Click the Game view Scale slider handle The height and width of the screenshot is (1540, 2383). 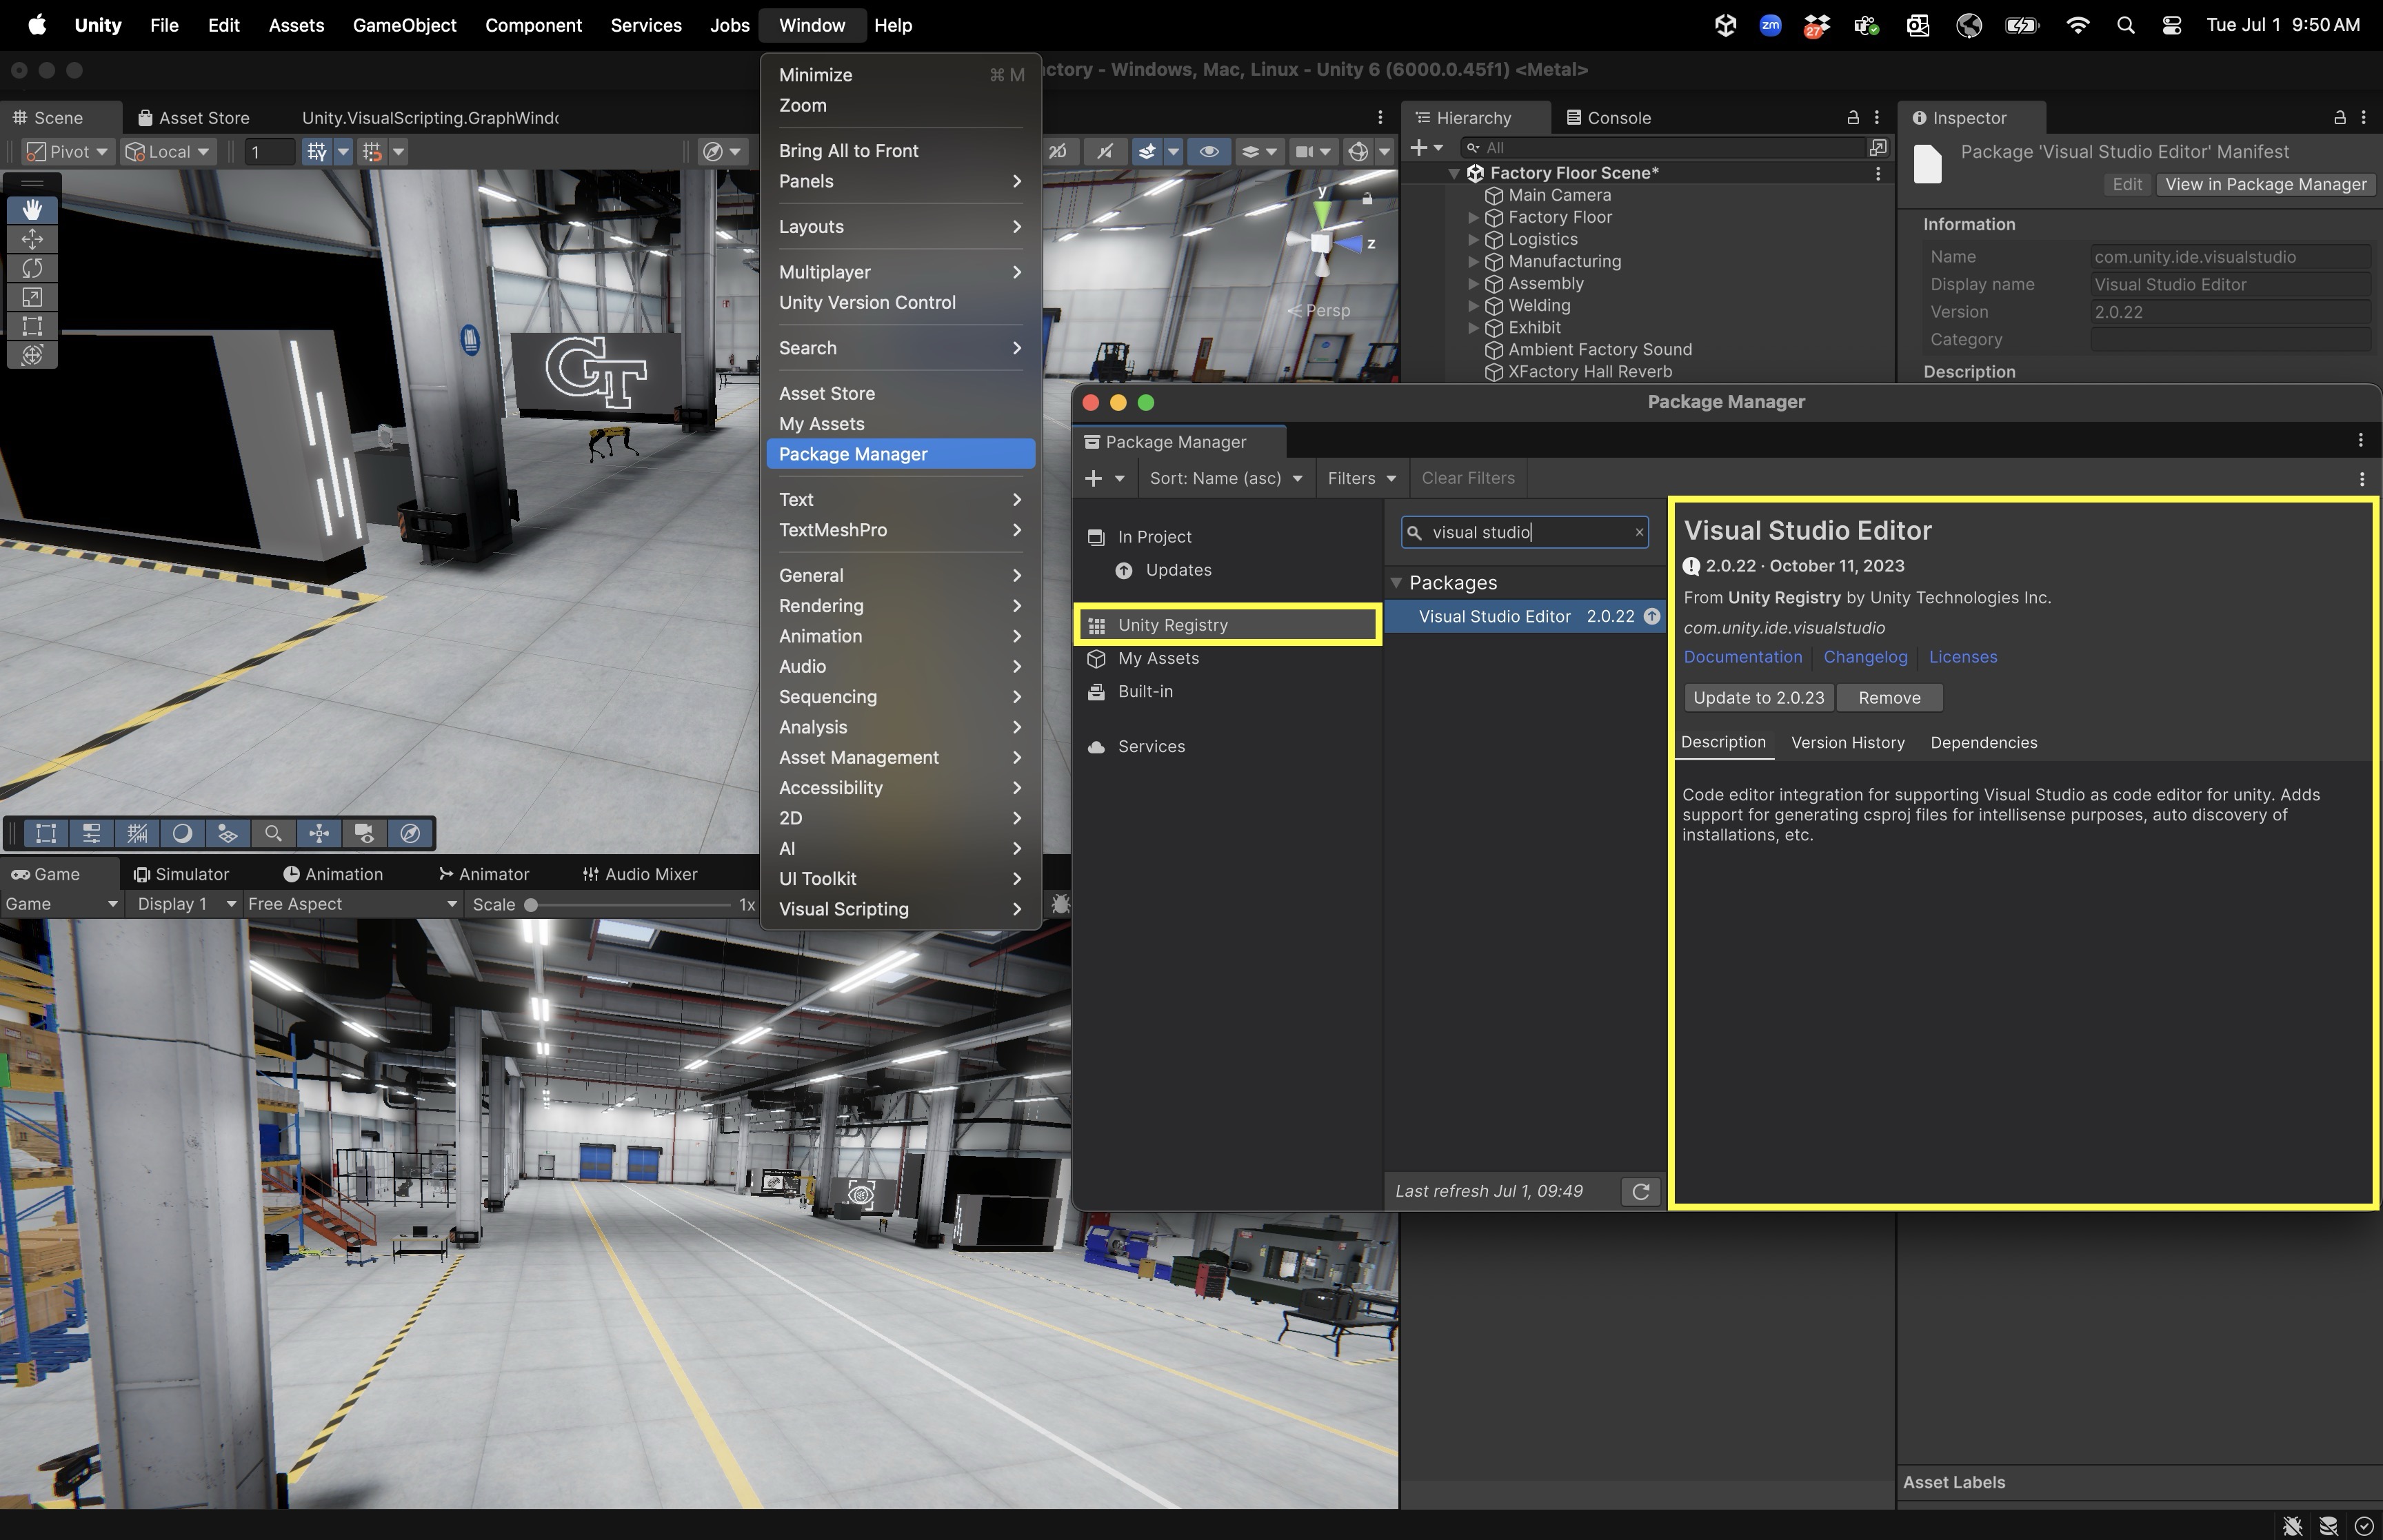(531, 905)
